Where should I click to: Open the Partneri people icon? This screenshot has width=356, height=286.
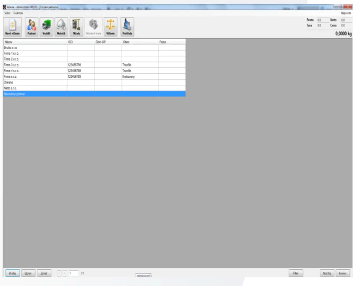[x=31, y=27]
